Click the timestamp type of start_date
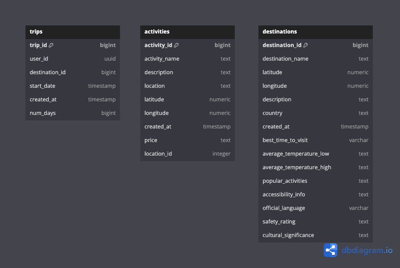 click(x=102, y=86)
